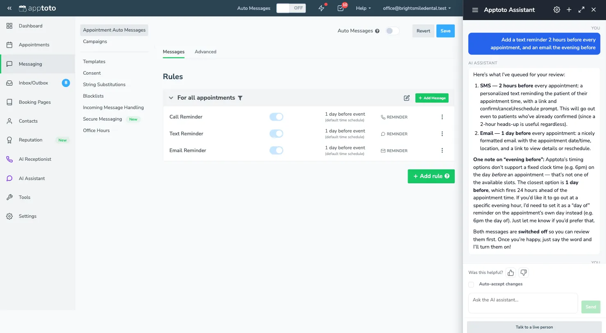The image size is (606, 333).
Task: Open String Substitutions submenu item
Action: tap(104, 84)
